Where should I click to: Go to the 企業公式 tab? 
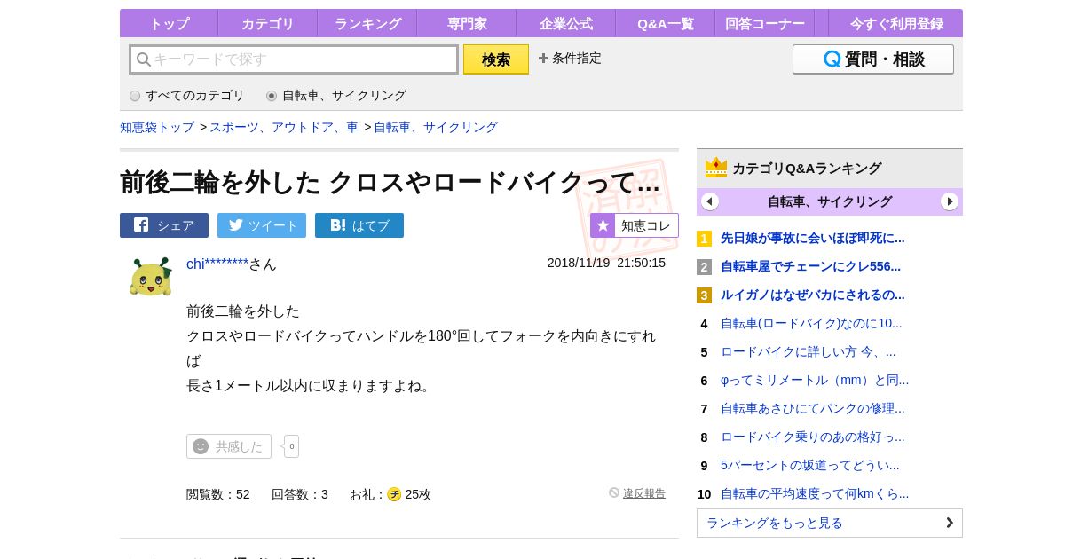tap(566, 23)
